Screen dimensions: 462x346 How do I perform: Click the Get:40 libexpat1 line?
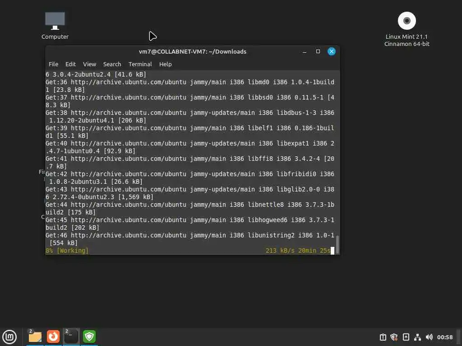pyautogui.click(x=190, y=147)
